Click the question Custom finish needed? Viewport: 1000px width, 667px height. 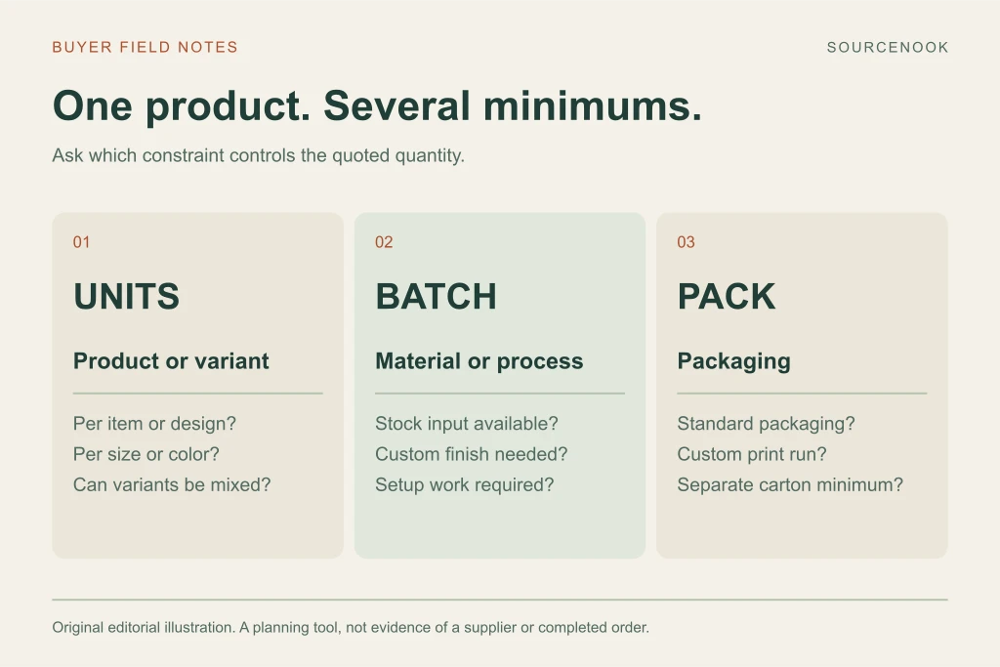point(472,455)
